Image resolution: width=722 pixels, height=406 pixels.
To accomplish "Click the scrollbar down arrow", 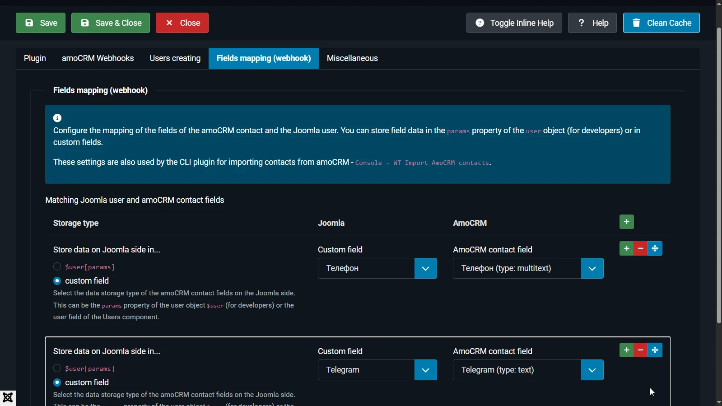I will pyautogui.click(x=719, y=402).
